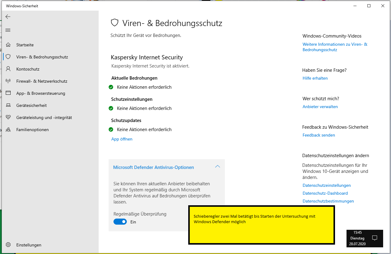The image size is (391, 254).
Task: Click the App- & Browsersteuerung window icon
Action: (8, 93)
